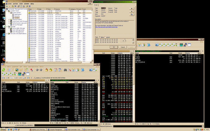Viewport: 210px width, 131px height.
Task: Expand Services and Applications node
Action: [7, 34]
